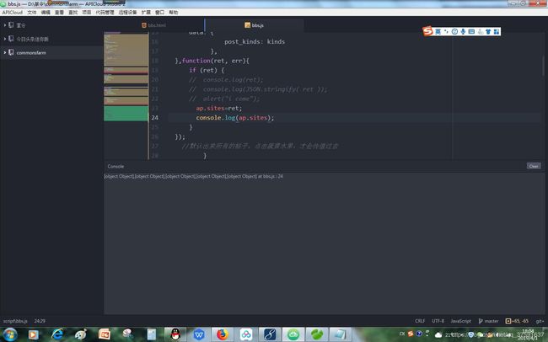
Task: Click the master git branch indicator
Action: tap(488, 321)
